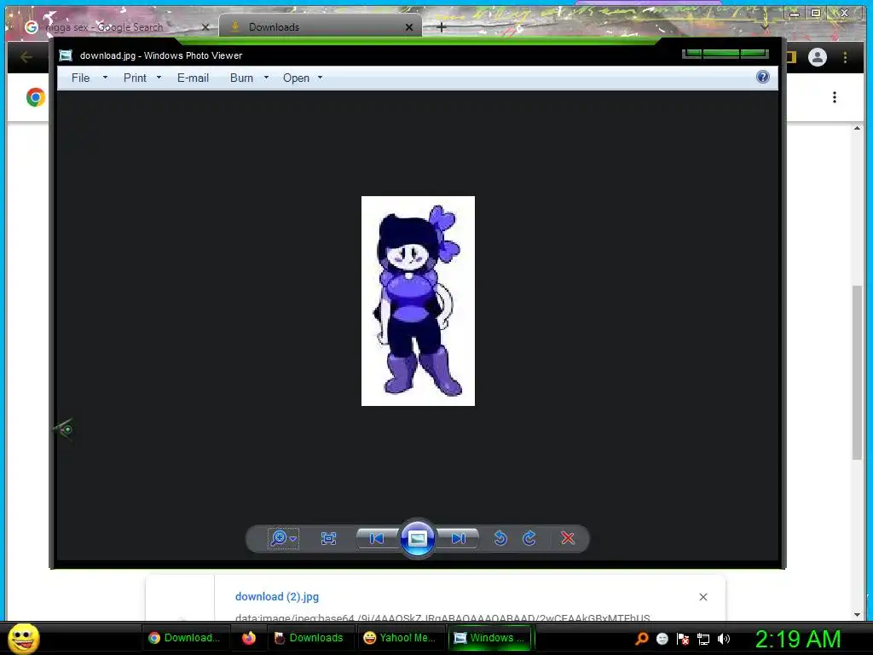Screen dimensions: 873x655
Task: Click the scrollbar down arrow in Chrome
Action: coord(857,615)
